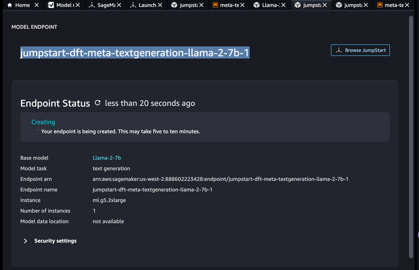Click the Browse JumpStart button

(360, 50)
